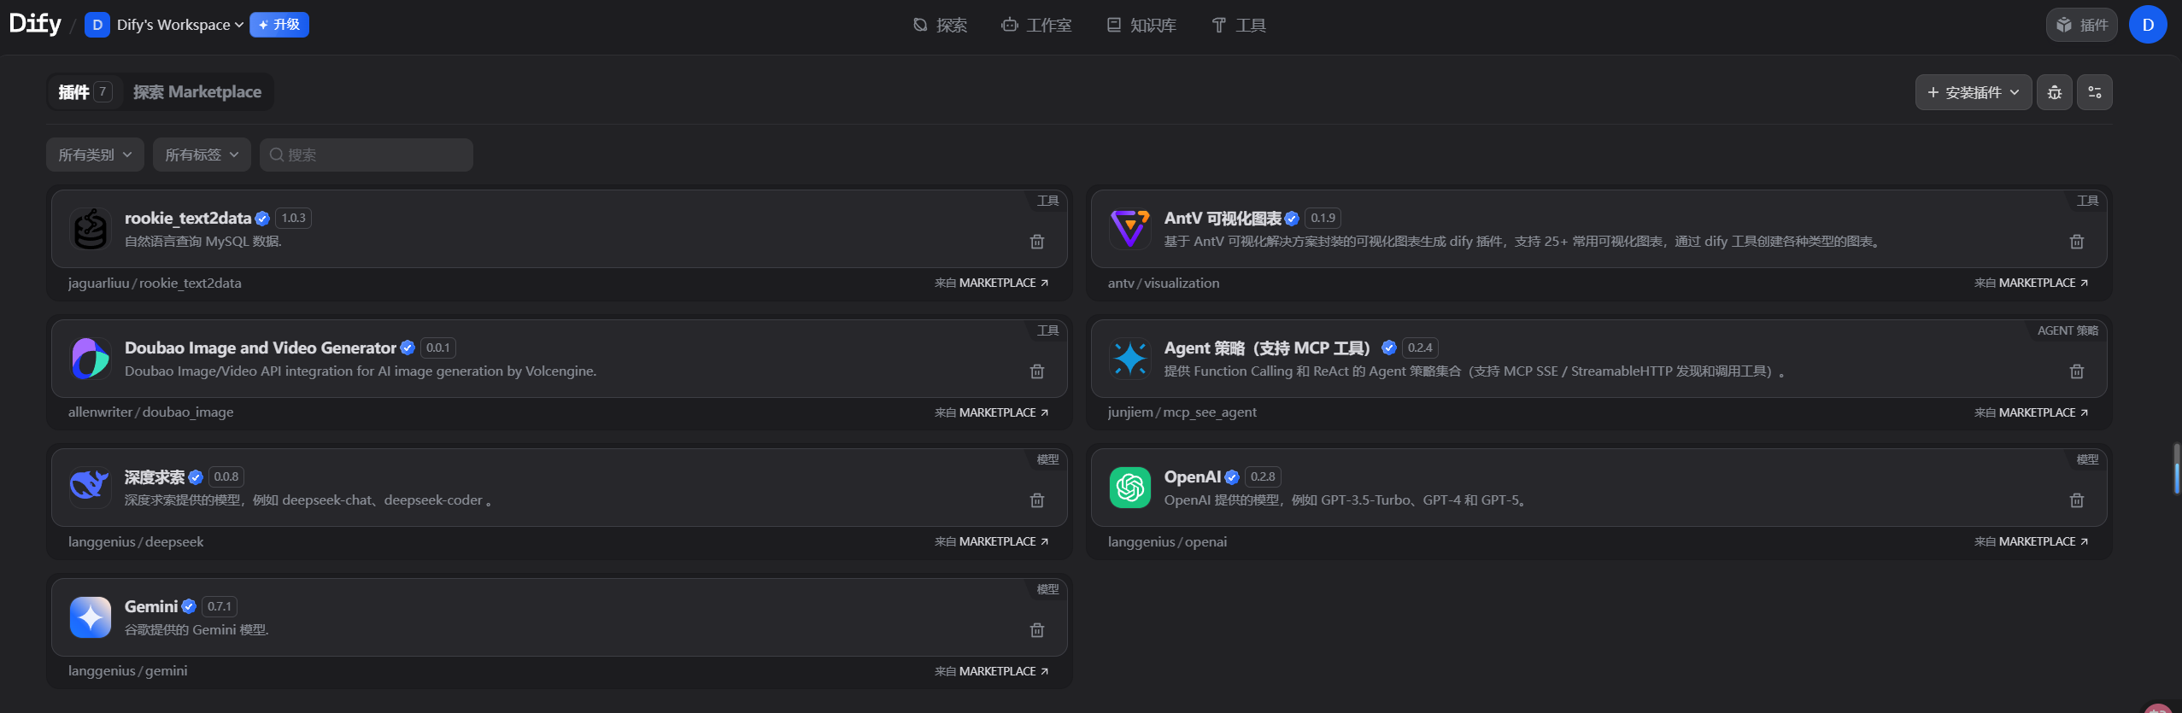This screenshot has height=713, width=2182.
Task: Expand the 所有标签 tags dropdown
Action: click(202, 155)
